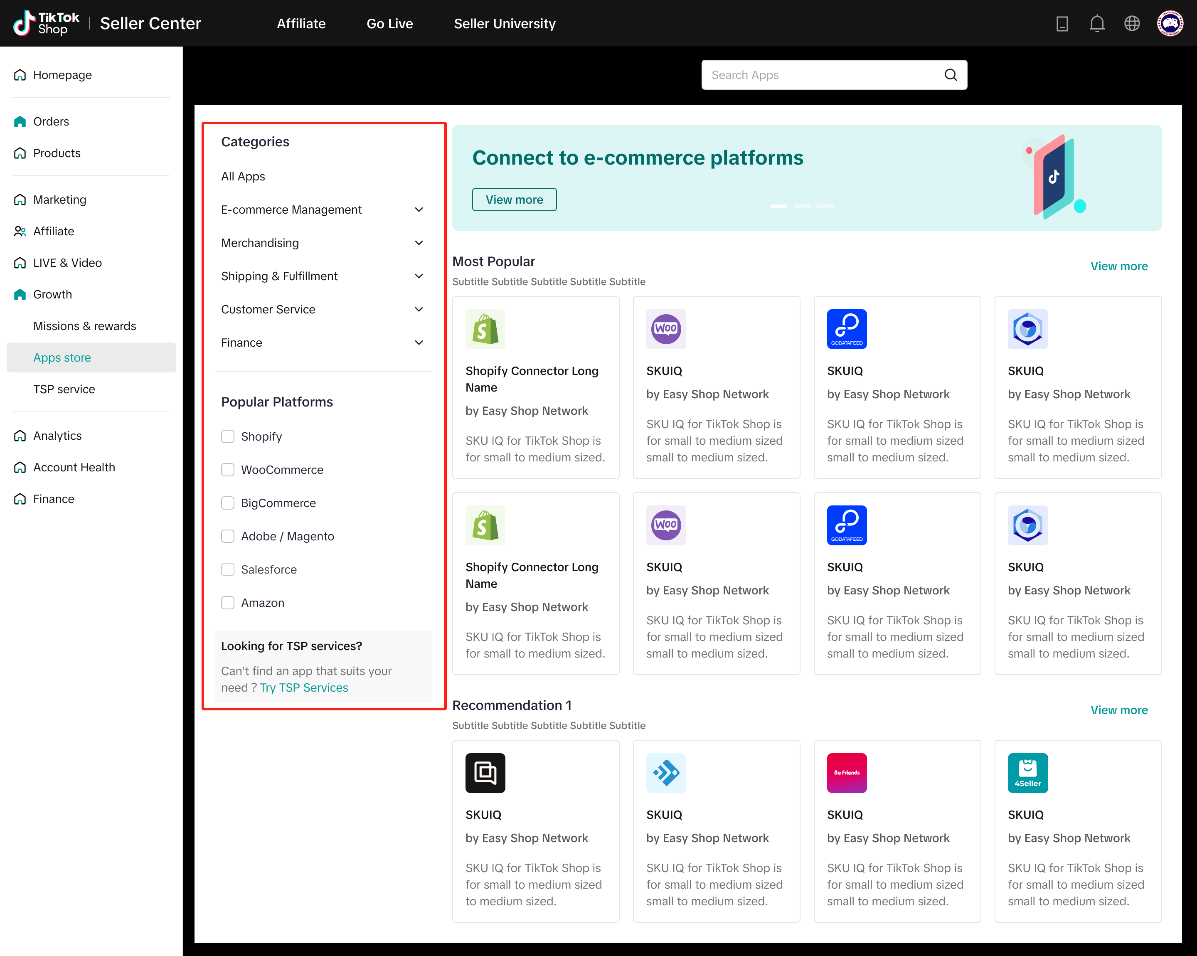
Task: Expand the Shipping & Fulfillment category
Action: [x=419, y=276]
